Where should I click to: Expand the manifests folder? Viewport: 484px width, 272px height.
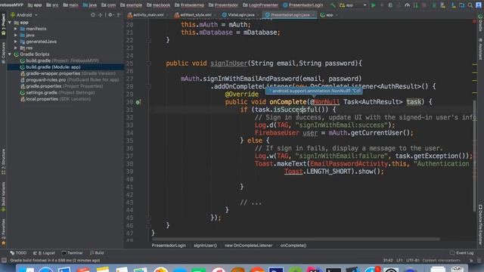[15, 29]
